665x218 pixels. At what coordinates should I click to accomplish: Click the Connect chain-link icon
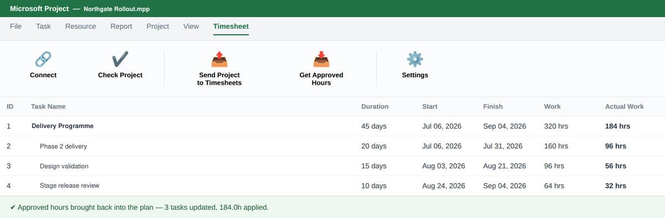(x=43, y=59)
